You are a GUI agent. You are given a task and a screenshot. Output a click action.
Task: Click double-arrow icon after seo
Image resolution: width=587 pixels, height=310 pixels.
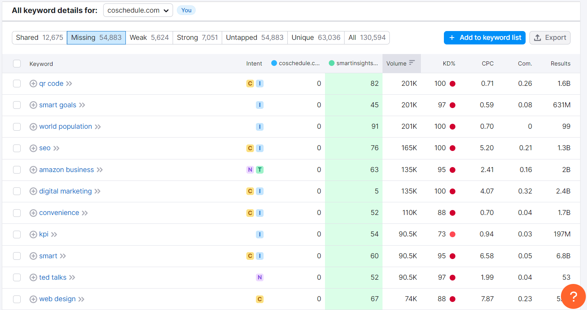(x=56, y=148)
